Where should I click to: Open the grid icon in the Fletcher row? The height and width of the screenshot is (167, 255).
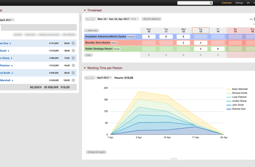click(73, 65)
